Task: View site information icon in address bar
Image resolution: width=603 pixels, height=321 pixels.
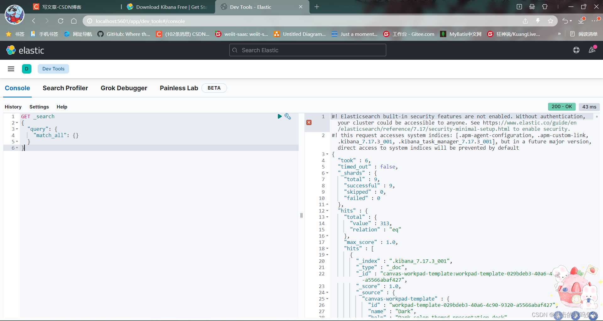Action: click(x=90, y=21)
